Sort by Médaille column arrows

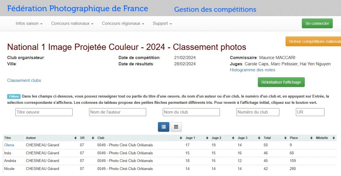(334, 138)
